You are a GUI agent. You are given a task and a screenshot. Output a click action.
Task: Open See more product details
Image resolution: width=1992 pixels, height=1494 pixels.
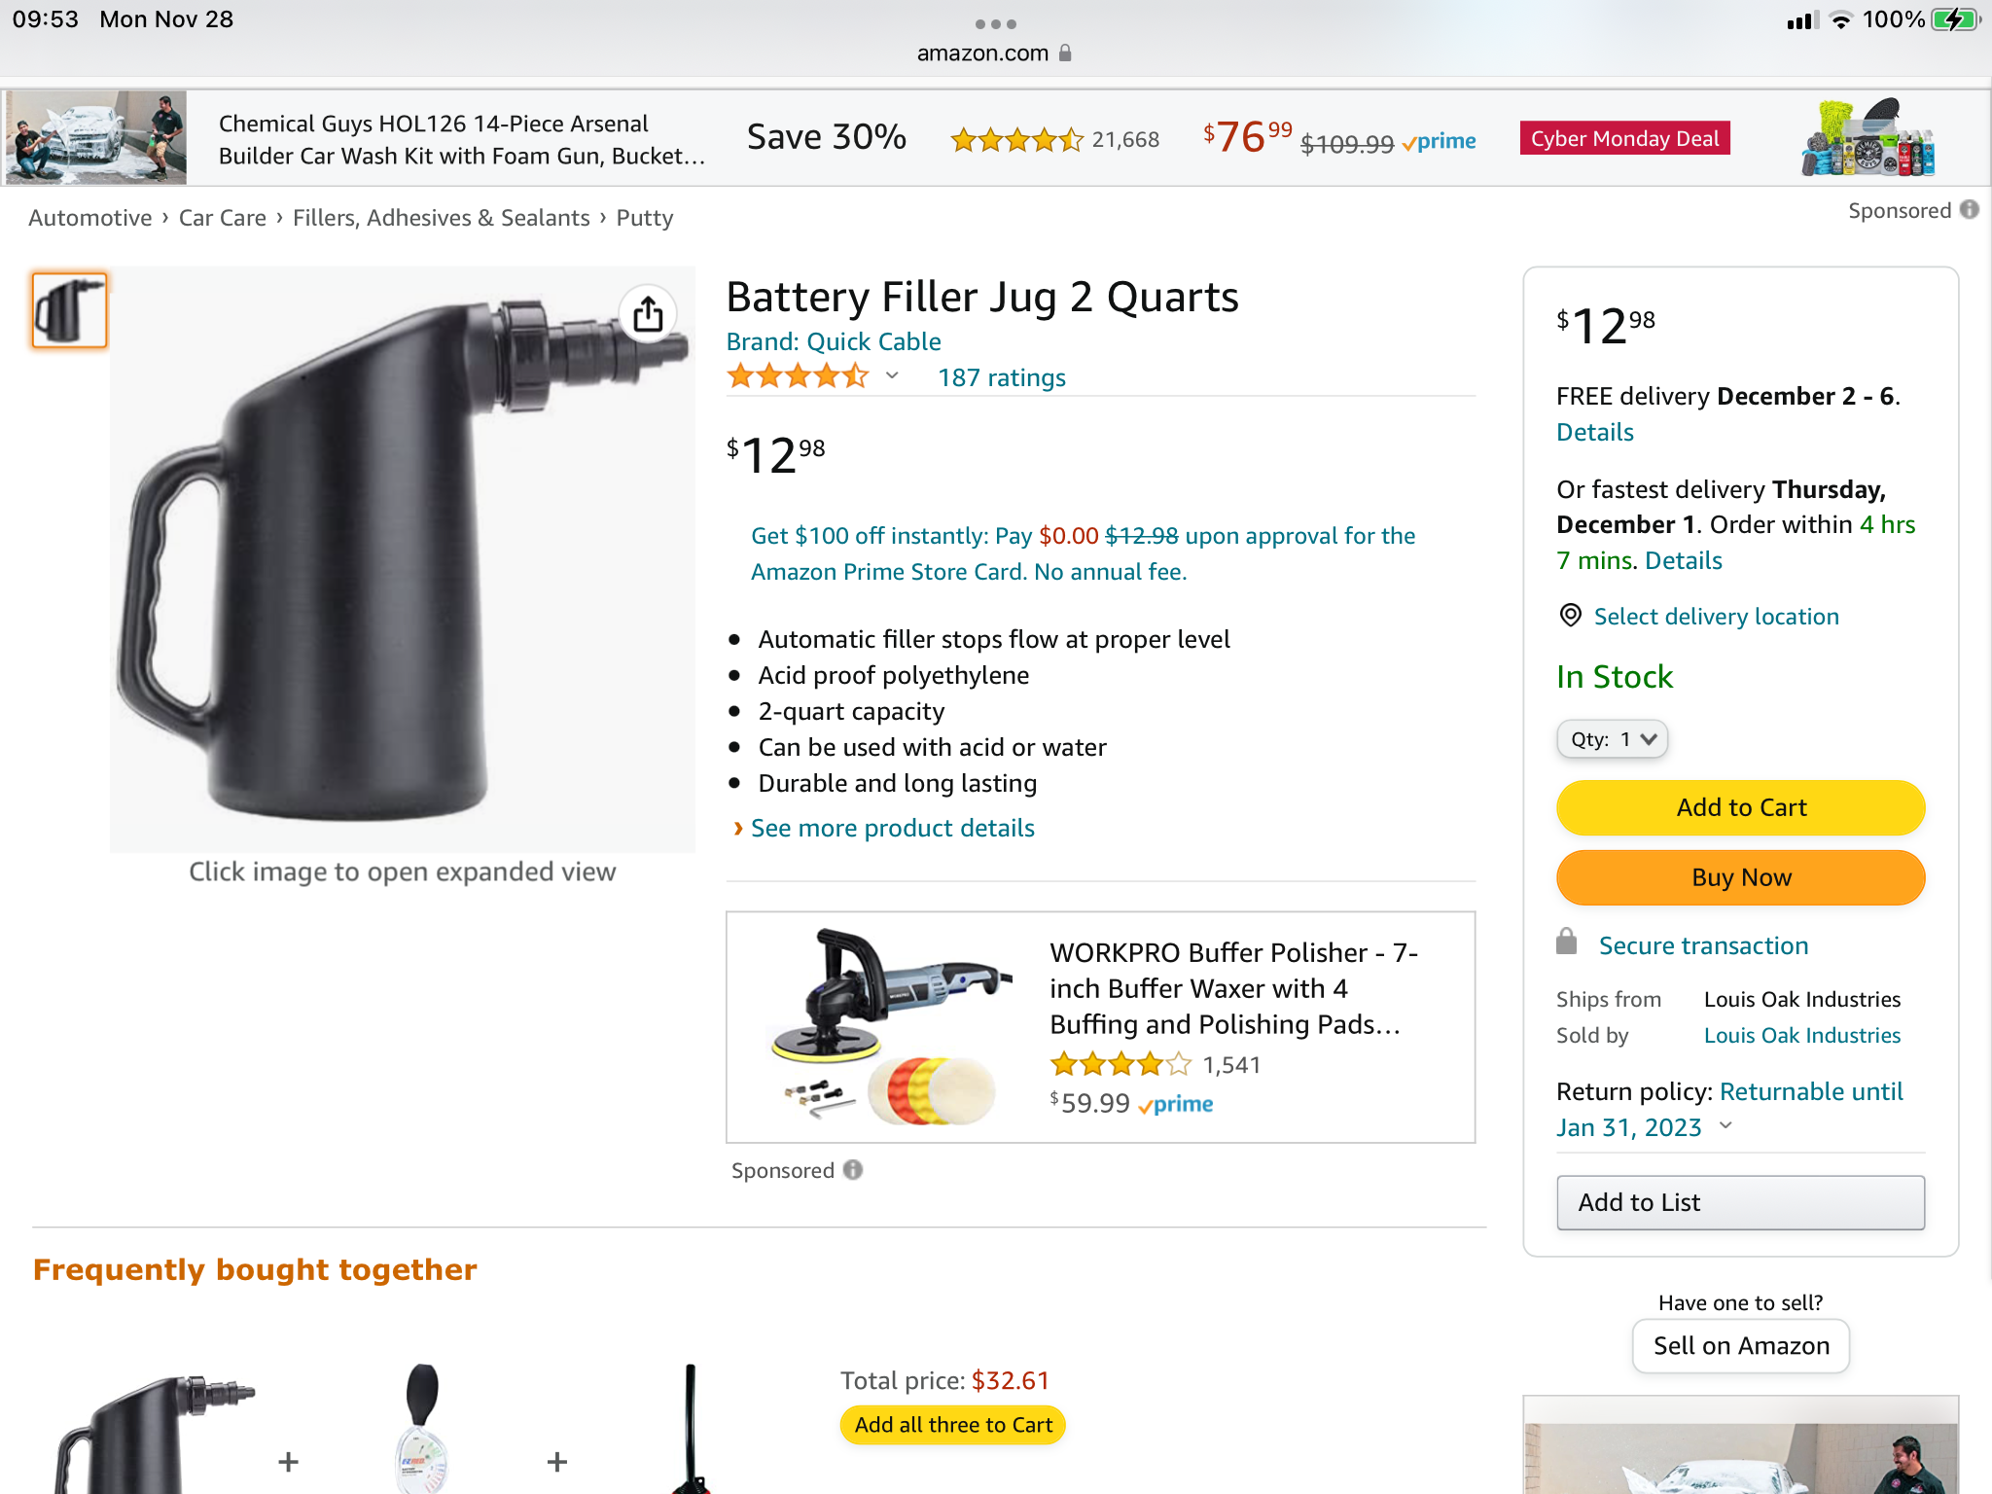[x=892, y=828]
